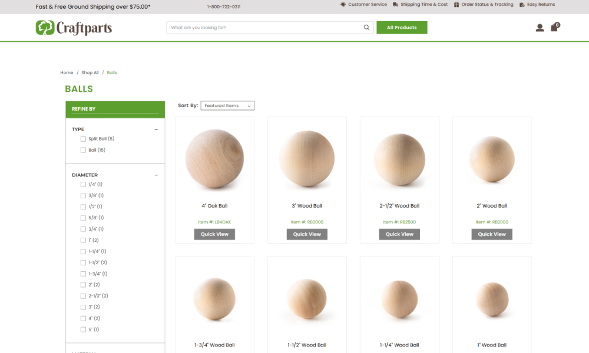The height and width of the screenshot is (353, 589).
Task: Open the Sort By Featured Items dropdown
Action: pyautogui.click(x=227, y=106)
